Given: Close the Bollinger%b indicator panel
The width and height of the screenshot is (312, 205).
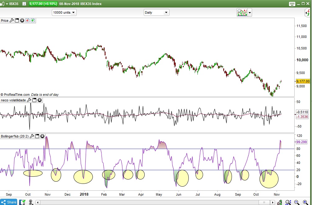Looking at the screenshot, I should 43,136.
